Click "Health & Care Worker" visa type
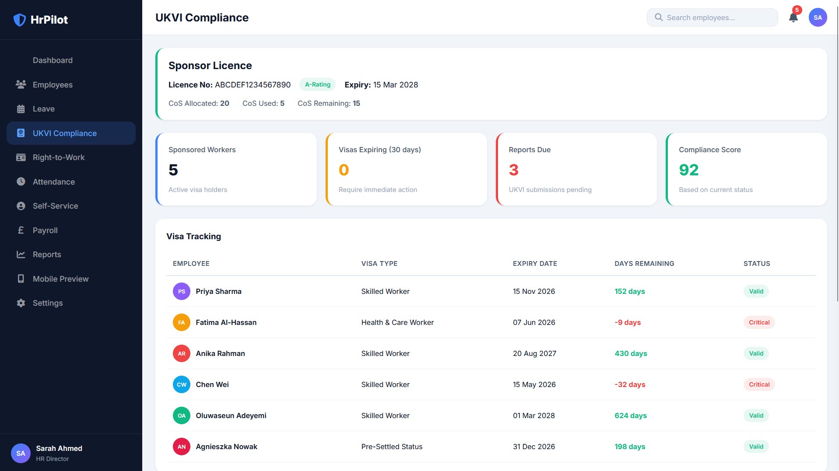The image size is (839, 471). point(397,322)
